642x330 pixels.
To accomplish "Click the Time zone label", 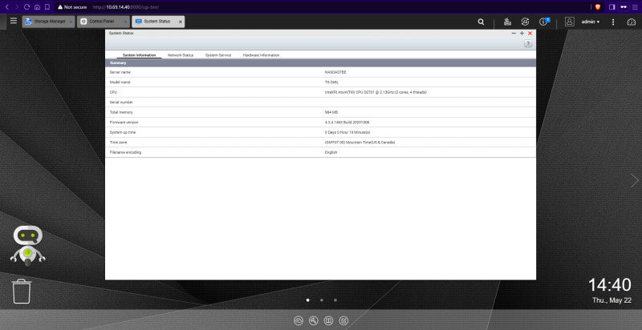I will tap(118, 142).
